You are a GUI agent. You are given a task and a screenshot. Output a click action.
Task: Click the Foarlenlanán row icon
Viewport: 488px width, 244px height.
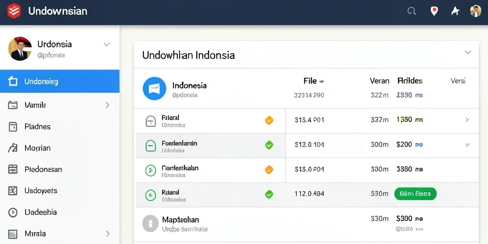(151, 146)
